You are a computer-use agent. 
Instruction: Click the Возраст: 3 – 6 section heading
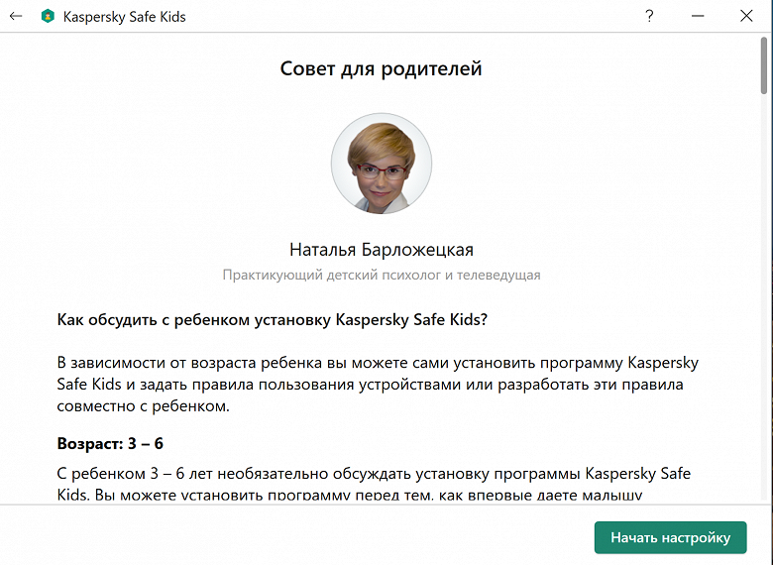click(110, 444)
